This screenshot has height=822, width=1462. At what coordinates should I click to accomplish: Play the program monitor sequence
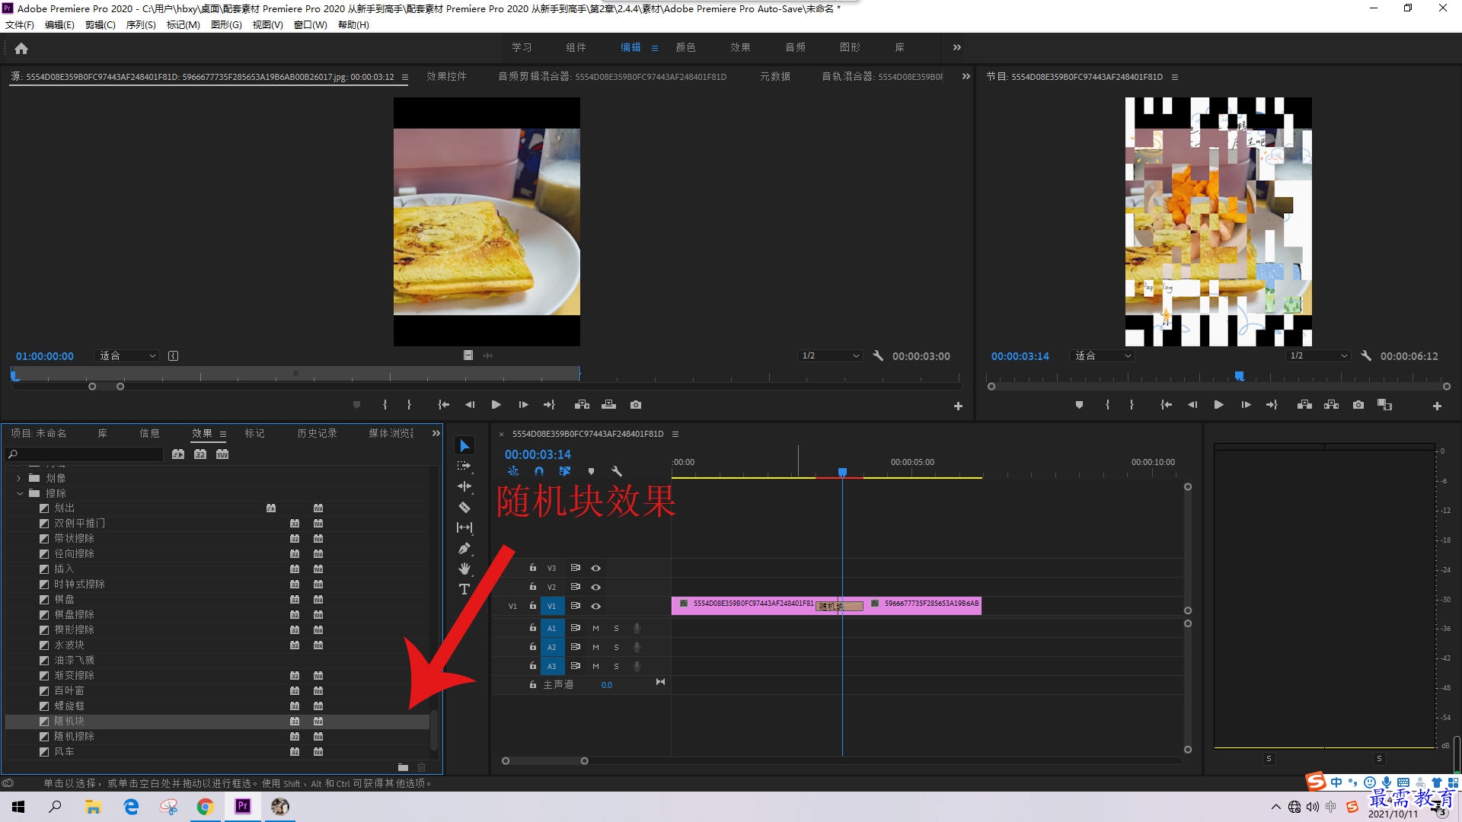pyautogui.click(x=1218, y=405)
